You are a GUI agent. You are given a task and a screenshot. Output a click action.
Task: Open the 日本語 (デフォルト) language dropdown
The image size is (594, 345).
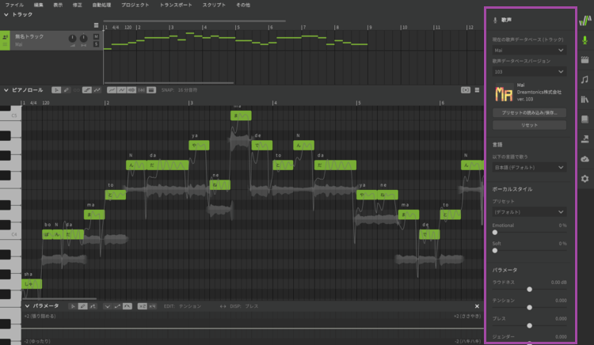tap(529, 167)
